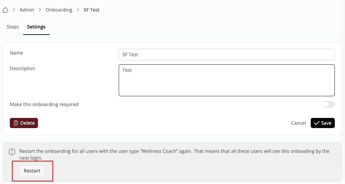Click 'Make this onboarding required' label text
Image resolution: width=345 pixels, height=184 pixels.
coord(44,104)
